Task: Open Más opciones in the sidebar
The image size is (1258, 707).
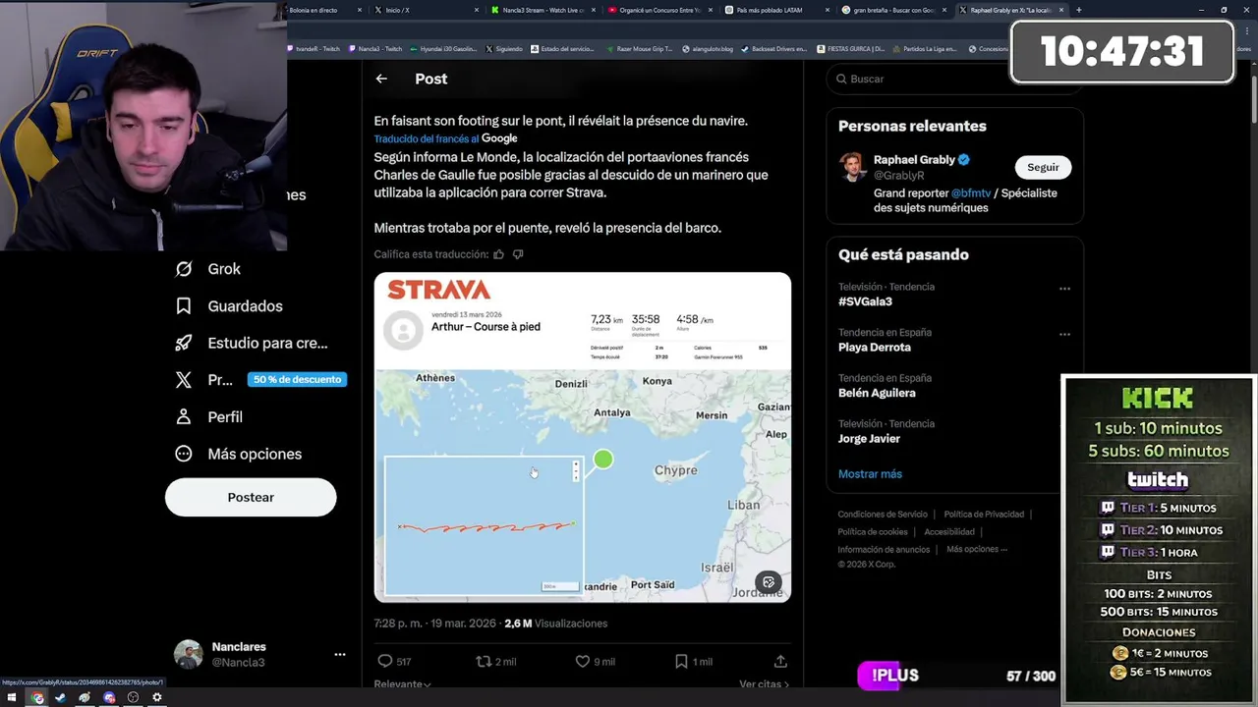Action: [x=238, y=454]
